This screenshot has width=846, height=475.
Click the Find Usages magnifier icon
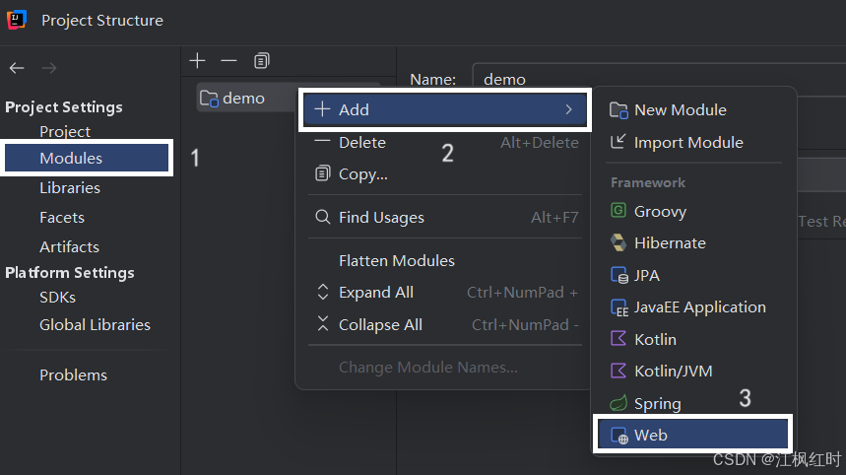coord(323,217)
